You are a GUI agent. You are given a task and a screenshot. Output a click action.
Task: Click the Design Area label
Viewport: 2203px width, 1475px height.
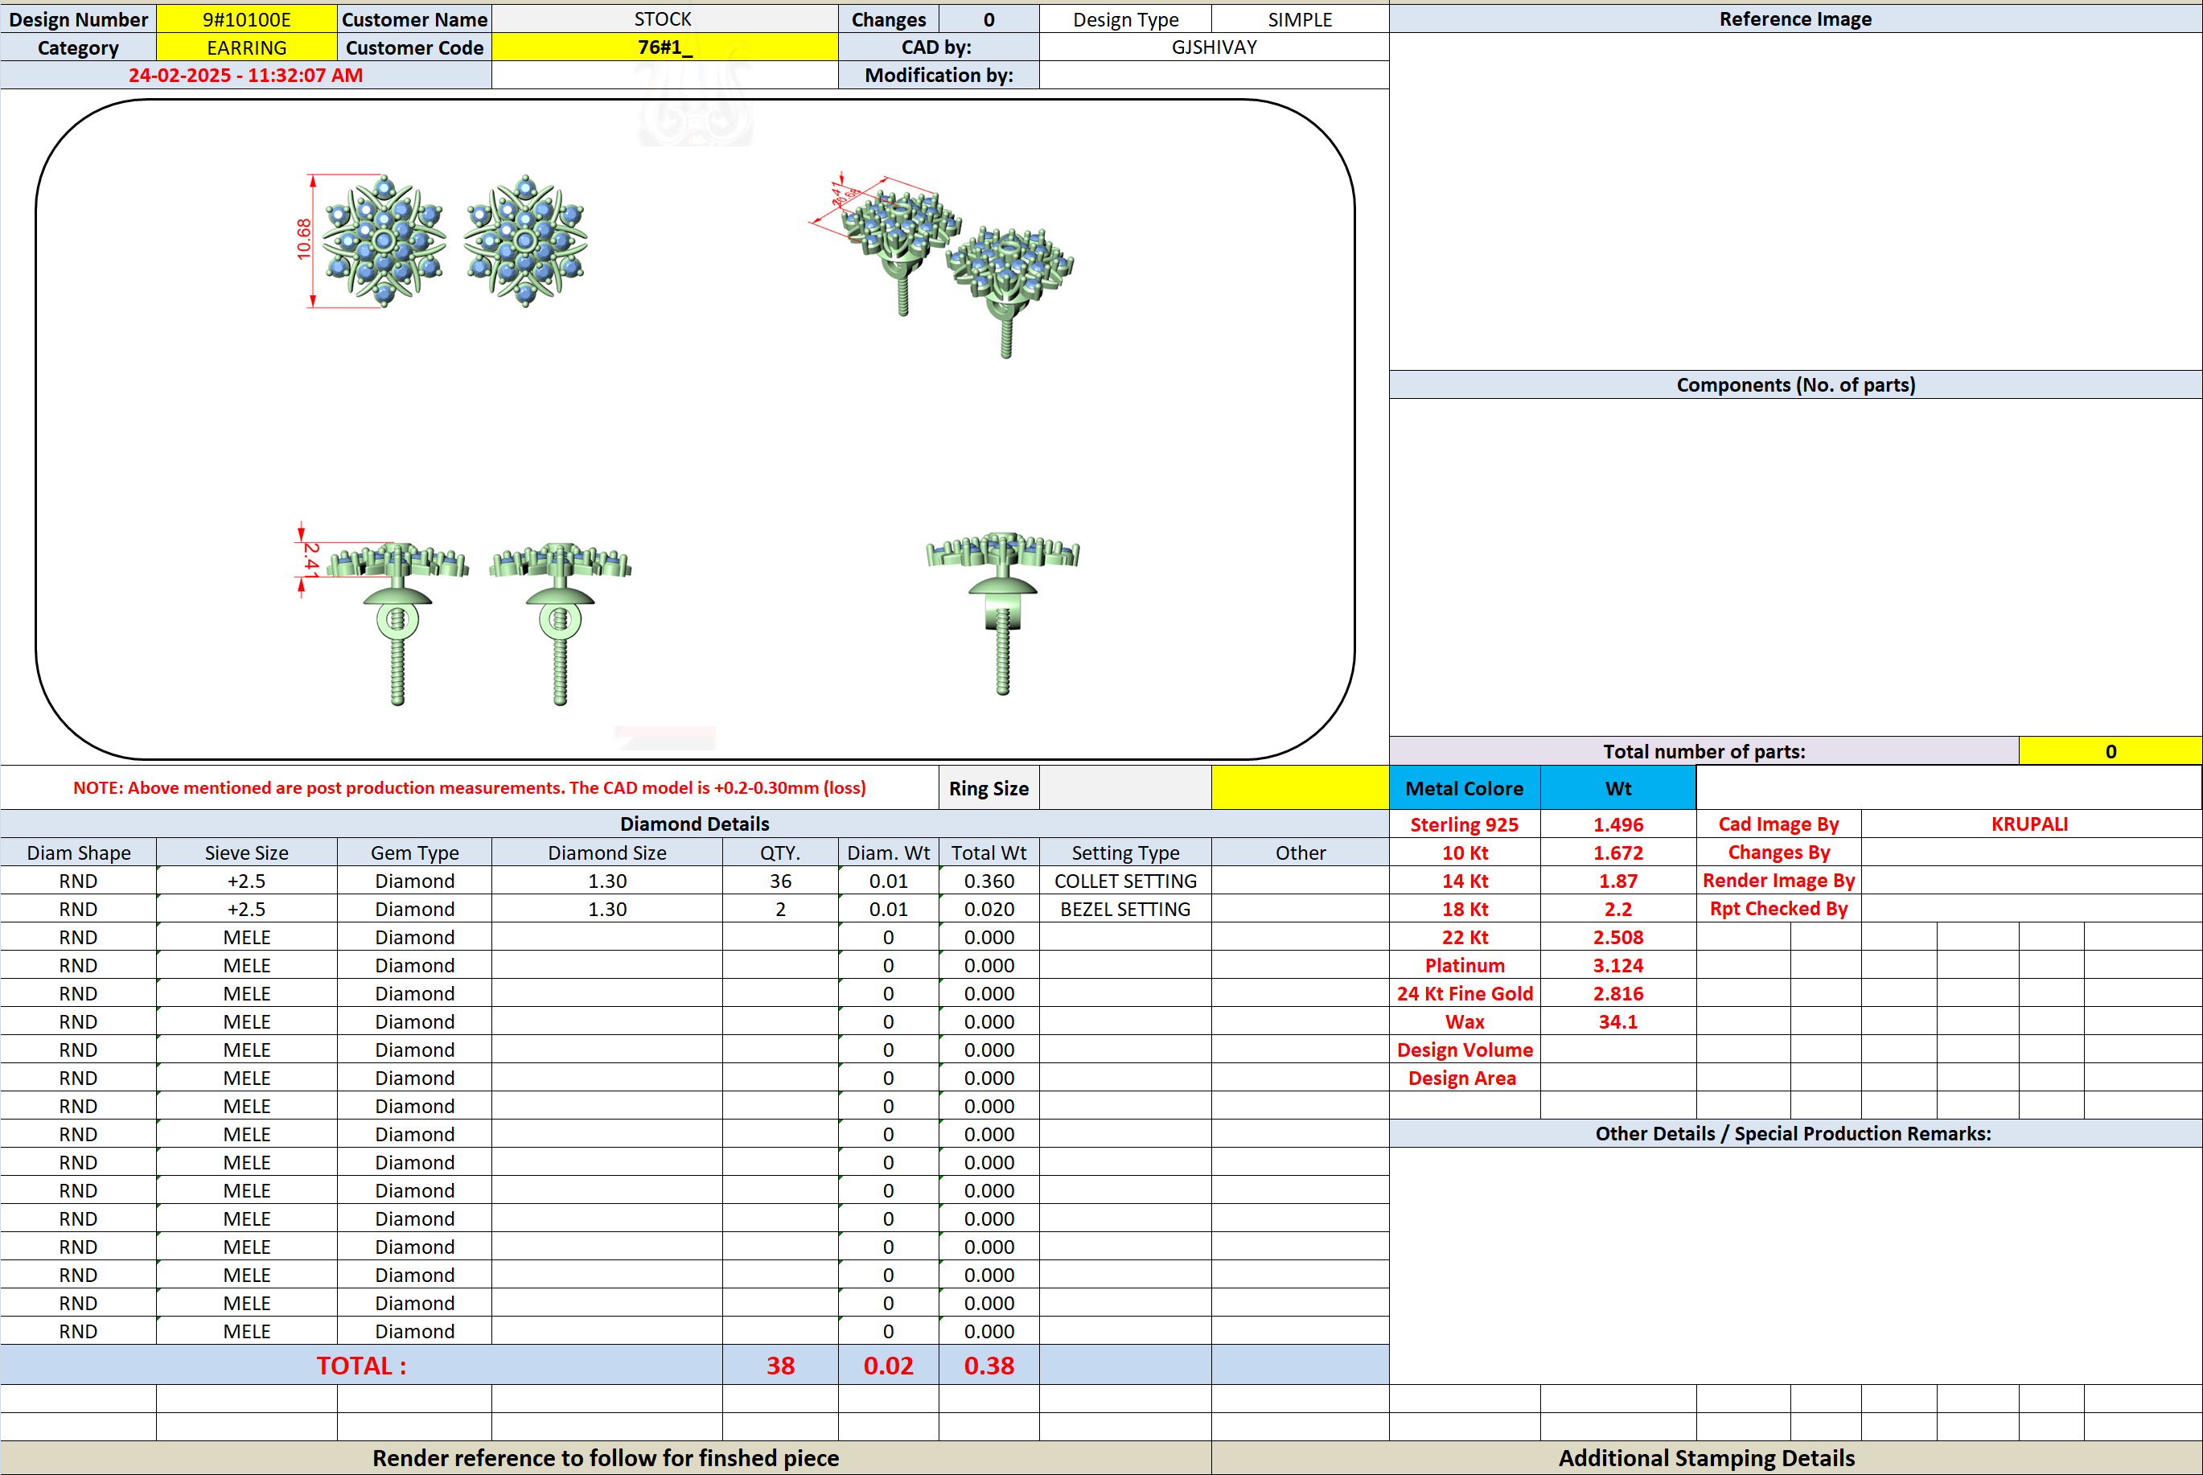1465,1078
